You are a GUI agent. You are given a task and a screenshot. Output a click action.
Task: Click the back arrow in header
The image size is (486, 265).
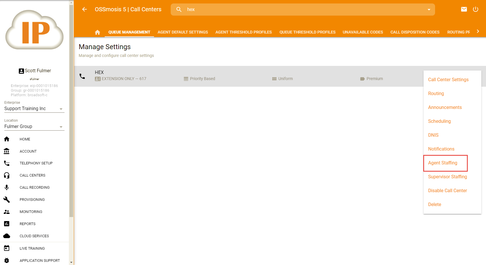tap(84, 9)
